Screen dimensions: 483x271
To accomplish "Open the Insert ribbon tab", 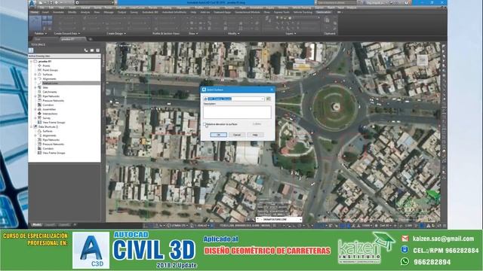I will pos(45,12).
